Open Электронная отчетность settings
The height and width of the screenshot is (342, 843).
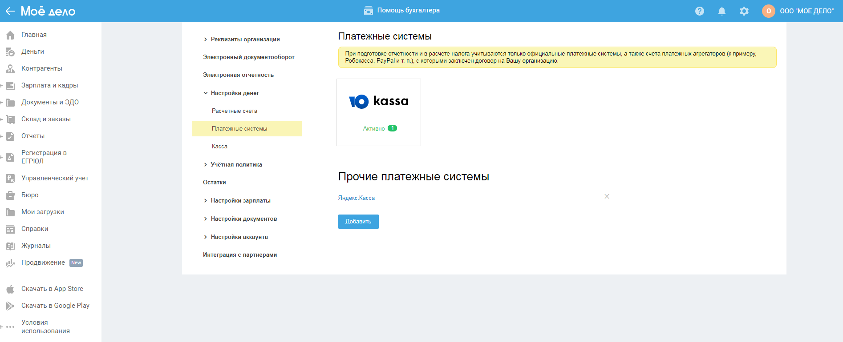238,75
